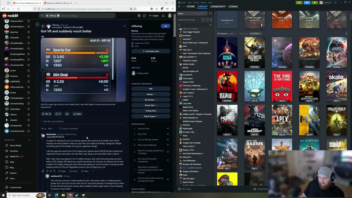Viewport: 352px width, 198px height.
Task: Click Create post button
Action: coord(154,16)
